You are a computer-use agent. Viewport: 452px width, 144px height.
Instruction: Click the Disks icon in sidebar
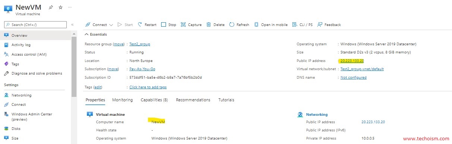[x=6, y=129]
